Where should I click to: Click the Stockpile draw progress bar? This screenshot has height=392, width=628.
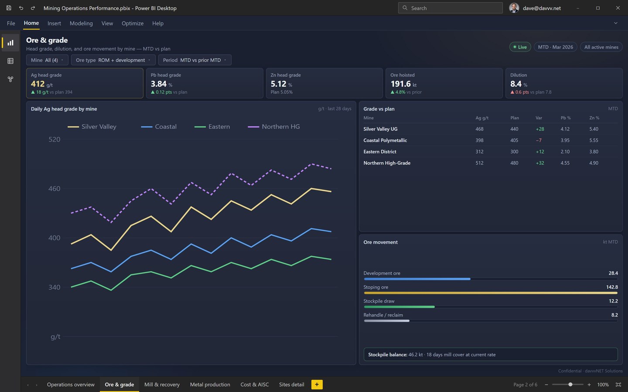coord(491,307)
